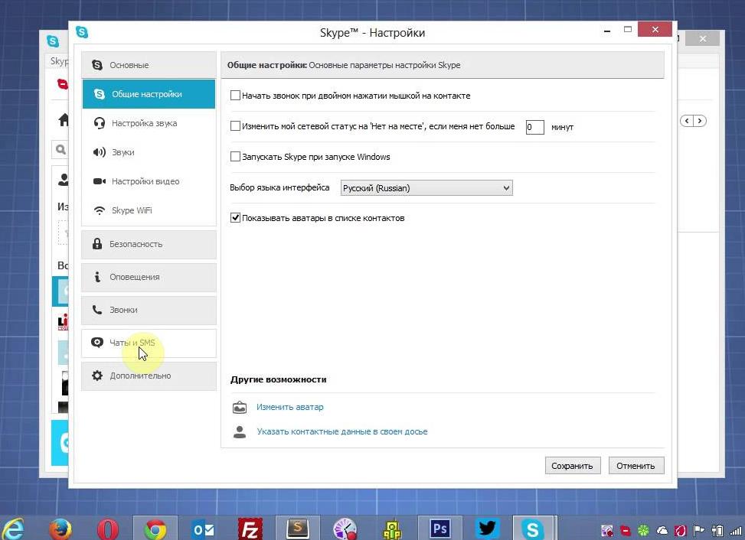745x540 pixels.
Task: Open Звонки section
Action: point(149,310)
